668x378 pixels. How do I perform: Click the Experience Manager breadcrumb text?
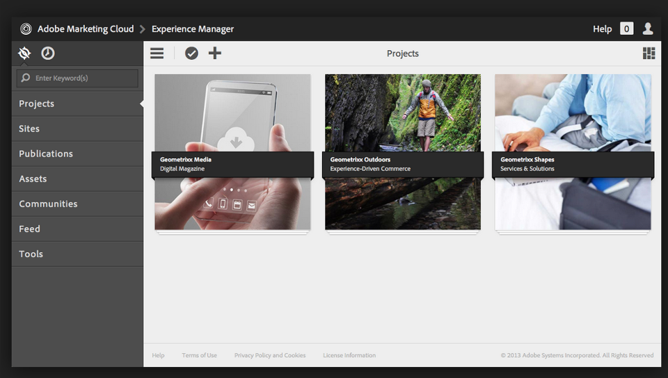pyautogui.click(x=193, y=29)
